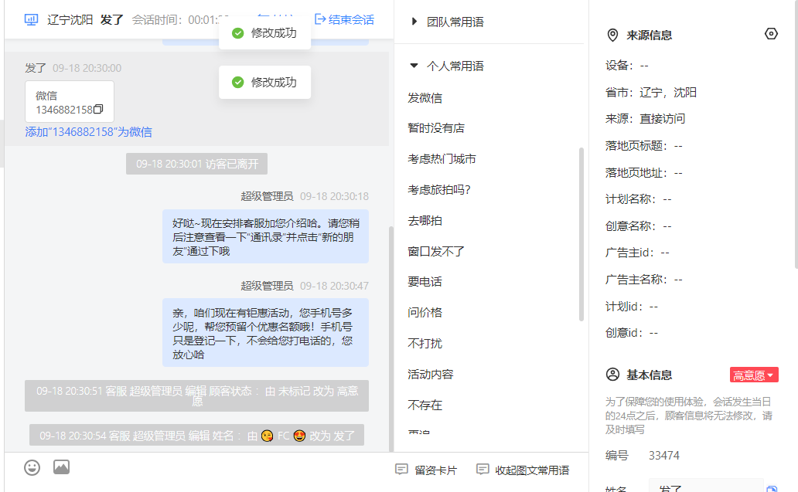Click the location pin icon by 来源信息
The width and height of the screenshot is (798, 492).
click(x=612, y=35)
